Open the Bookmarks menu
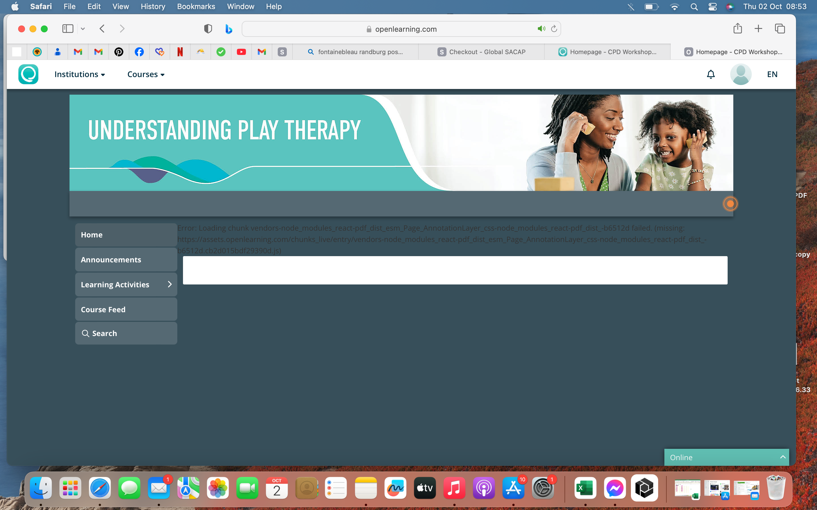Screen dimensions: 817x510 point(196,7)
